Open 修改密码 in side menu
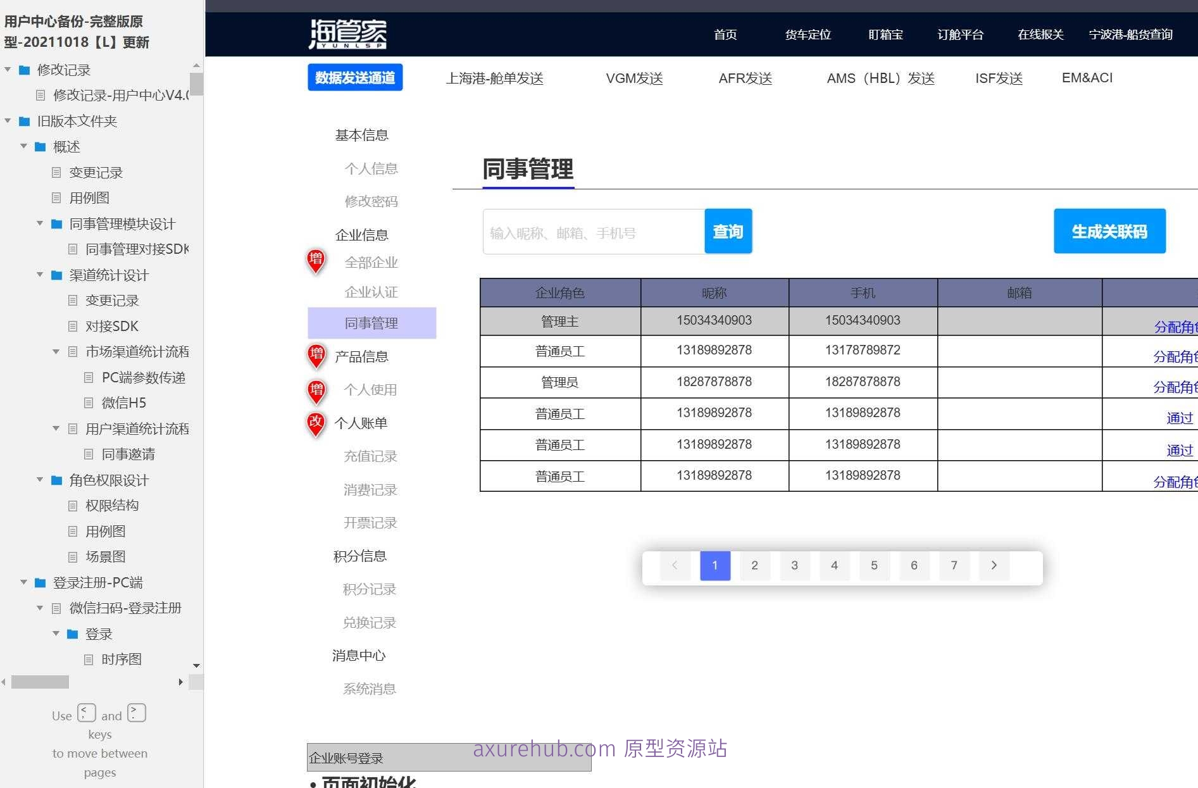The height and width of the screenshot is (788, 1198). [371, 202]
